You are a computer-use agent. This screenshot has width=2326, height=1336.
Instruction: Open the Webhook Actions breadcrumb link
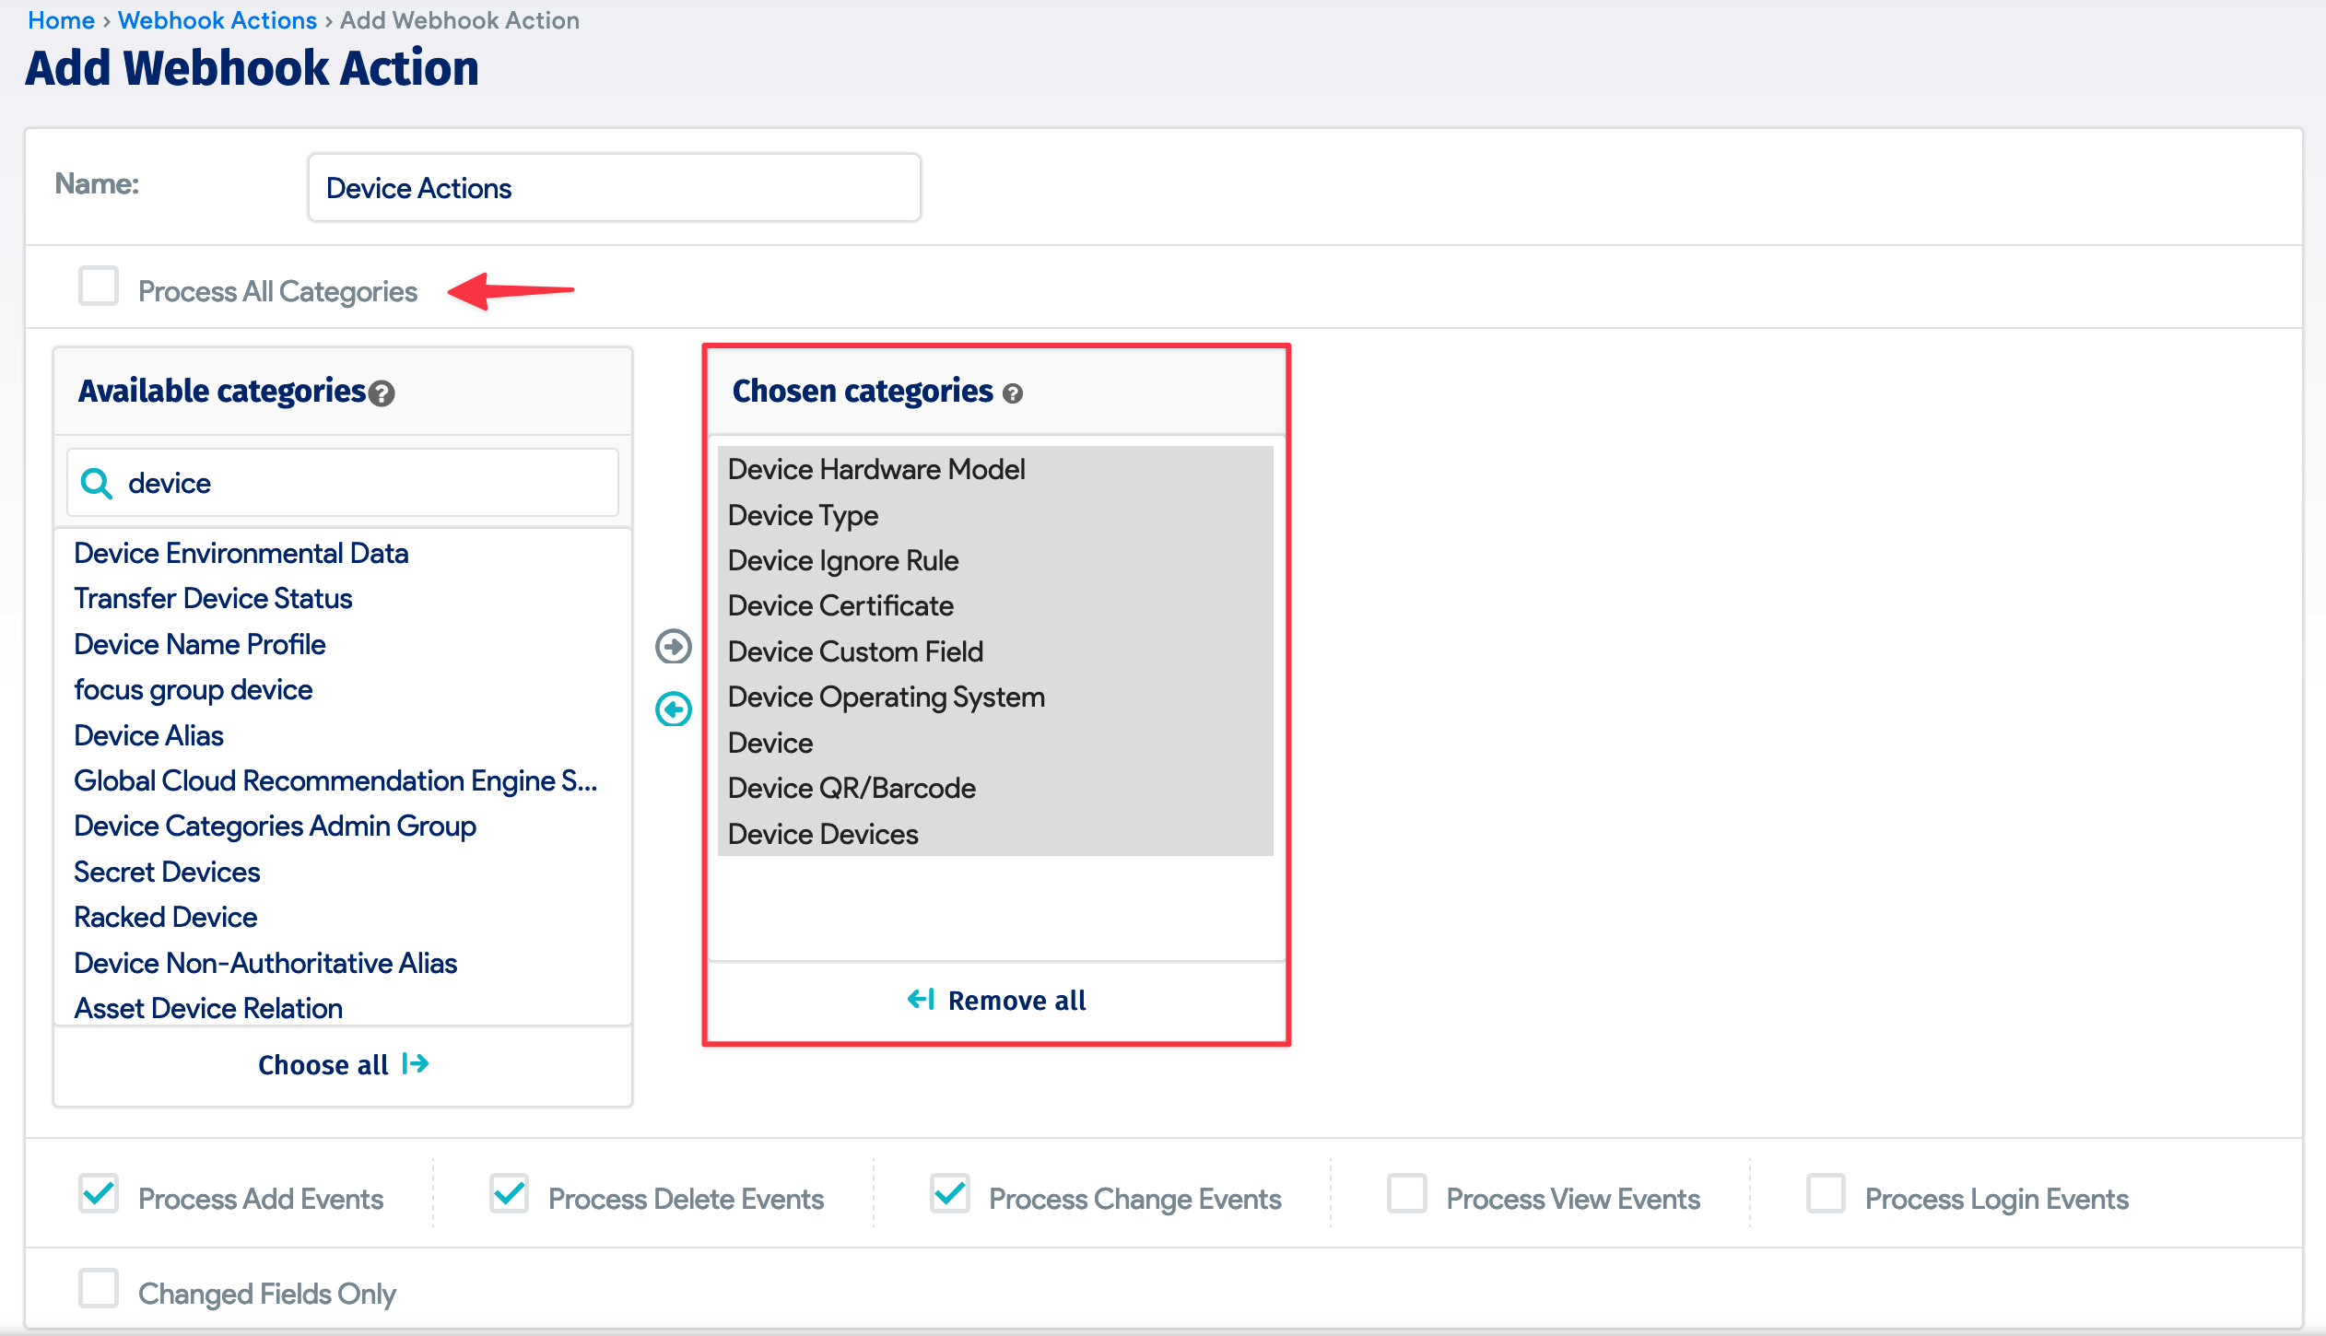point(217,19)
